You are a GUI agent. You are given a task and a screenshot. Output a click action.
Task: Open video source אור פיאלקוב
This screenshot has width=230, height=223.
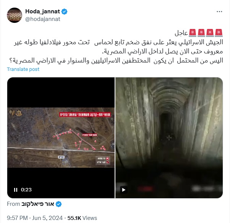pyautogui.click(x=38, y=204)
